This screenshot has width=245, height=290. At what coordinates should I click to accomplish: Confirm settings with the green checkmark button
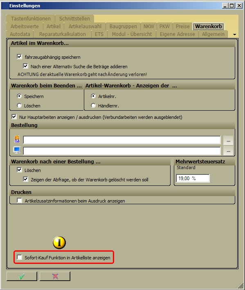(22, 276)
